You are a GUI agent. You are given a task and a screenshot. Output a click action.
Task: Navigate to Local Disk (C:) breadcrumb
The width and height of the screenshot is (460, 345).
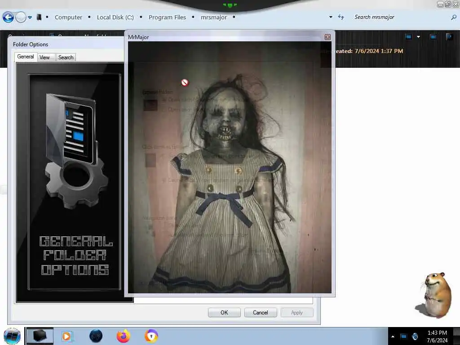click(115, 18)
